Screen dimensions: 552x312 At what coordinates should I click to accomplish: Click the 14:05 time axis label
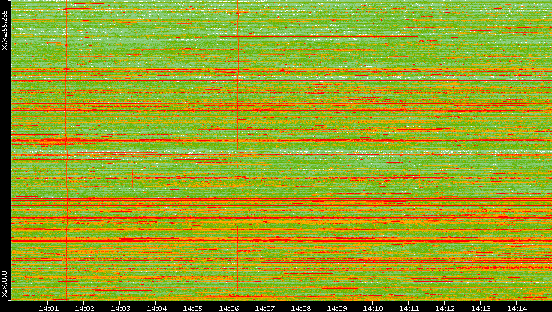(192, 308)
